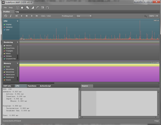
Task: Toggle the Gradient Fills rendering checkmark
Action: pos(4,59)
